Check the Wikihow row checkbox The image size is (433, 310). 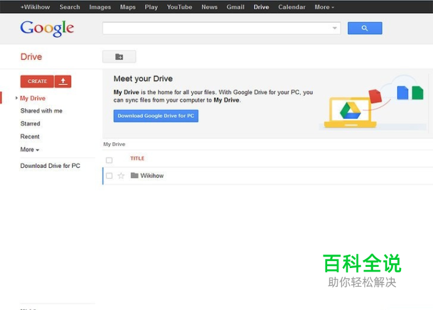coord(109,176)
